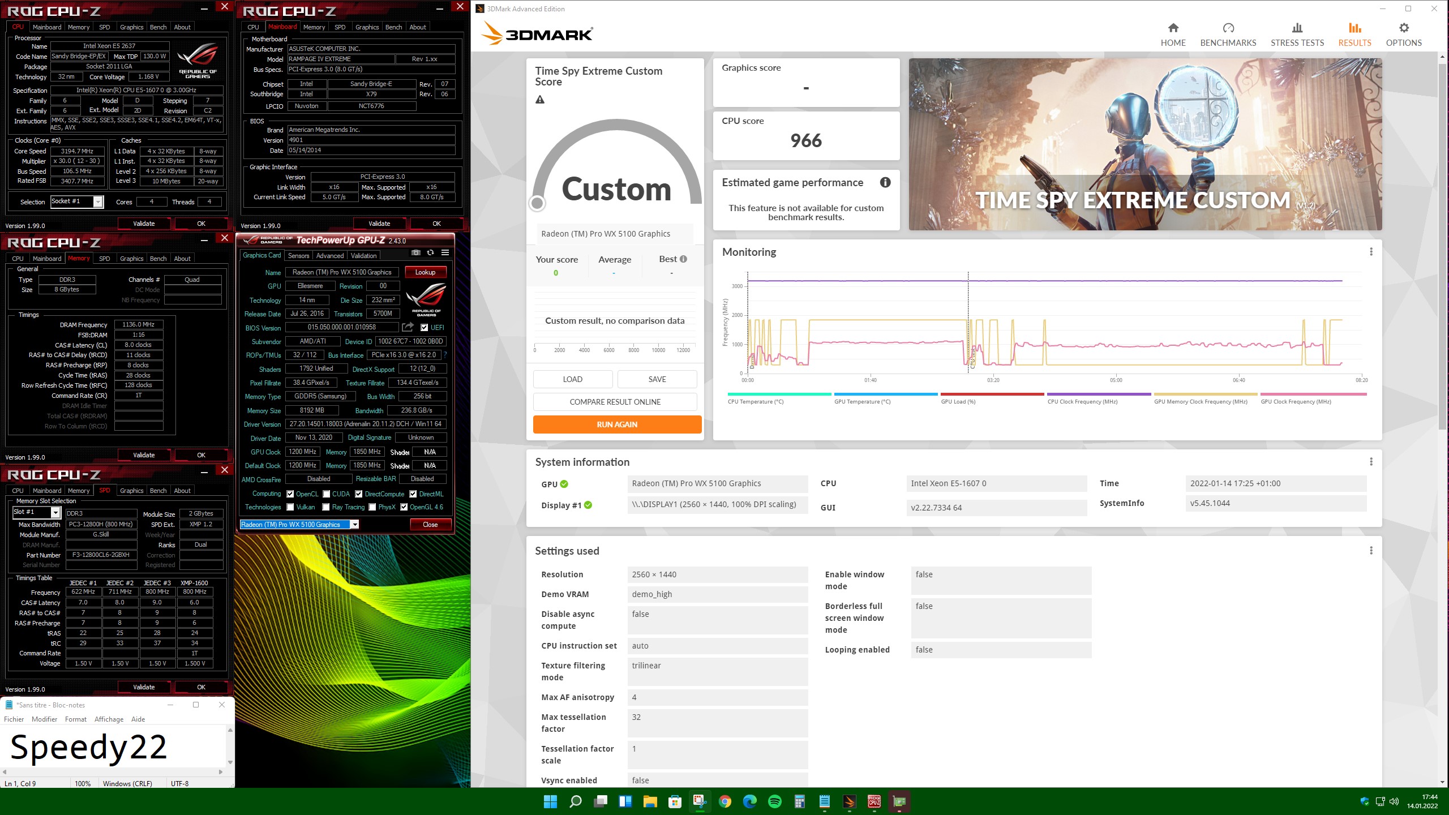Toggle UEFI checkbox in GPU-Z
1449x815 pixels.
click(x=424, y=327)
